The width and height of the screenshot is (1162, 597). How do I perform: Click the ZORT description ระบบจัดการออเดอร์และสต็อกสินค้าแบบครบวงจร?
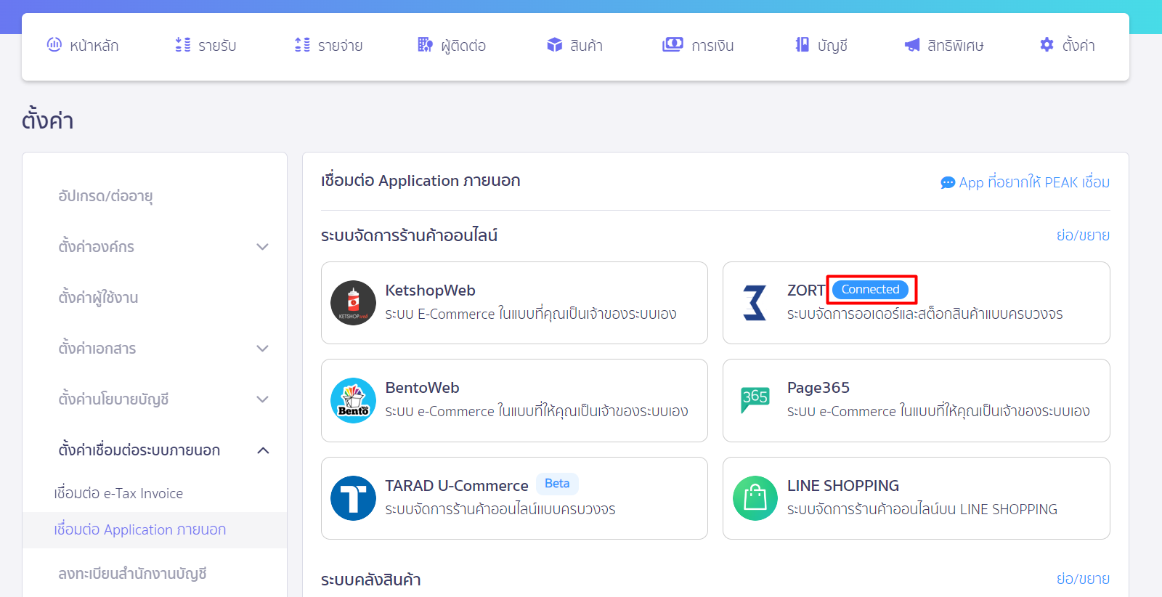[925, 314]
